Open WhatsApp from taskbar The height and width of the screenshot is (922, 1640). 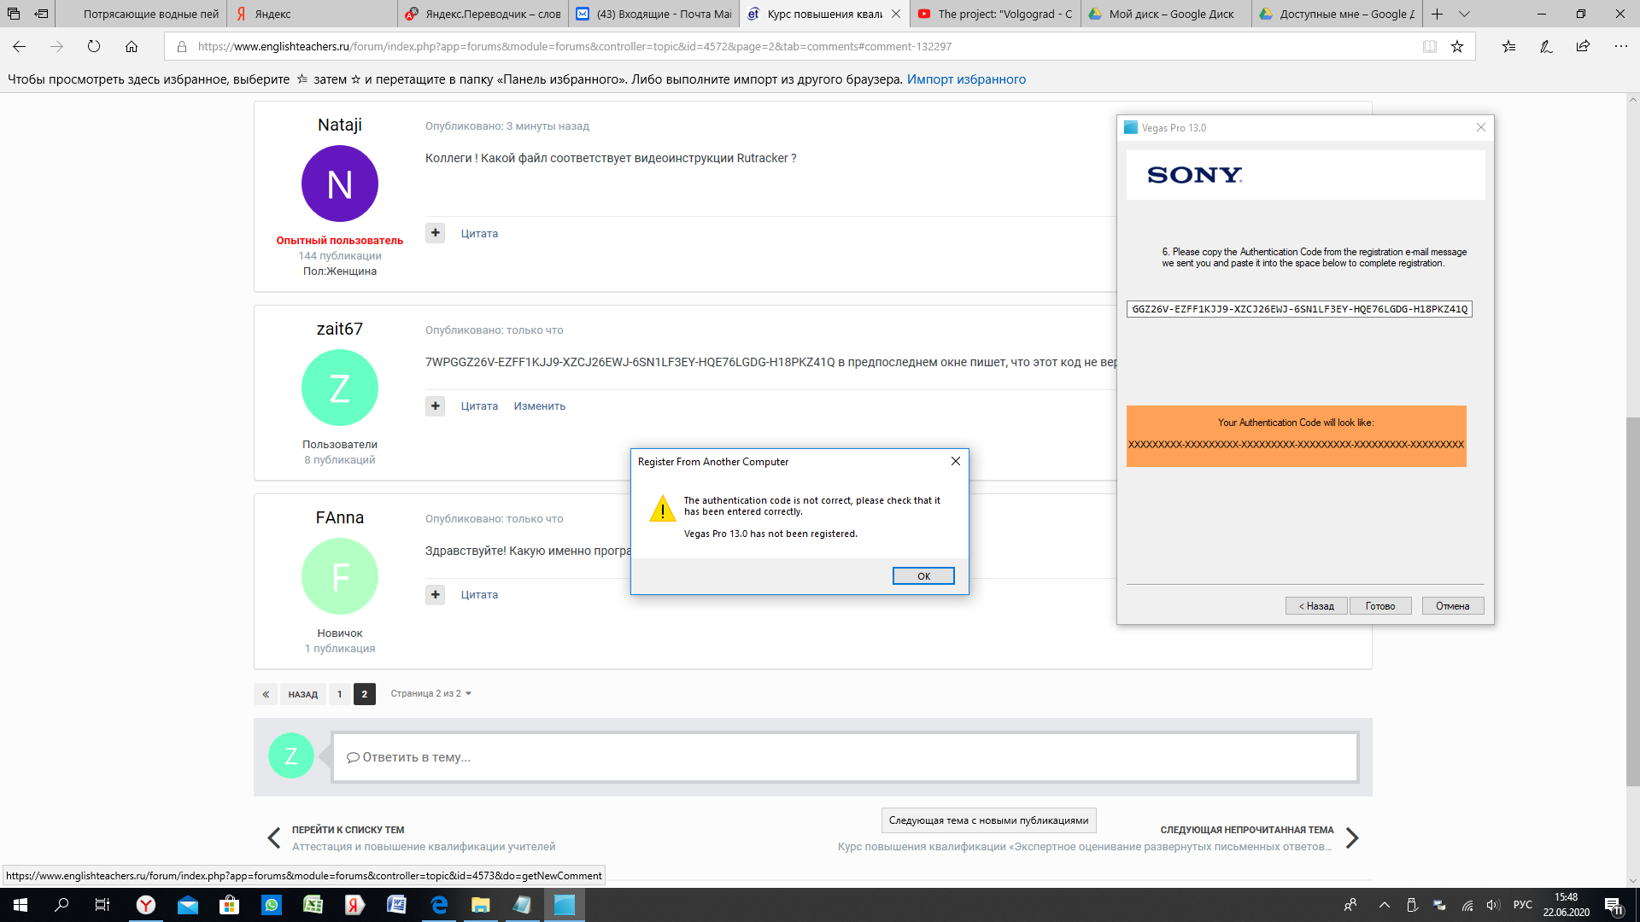click(x=272, y=905)
